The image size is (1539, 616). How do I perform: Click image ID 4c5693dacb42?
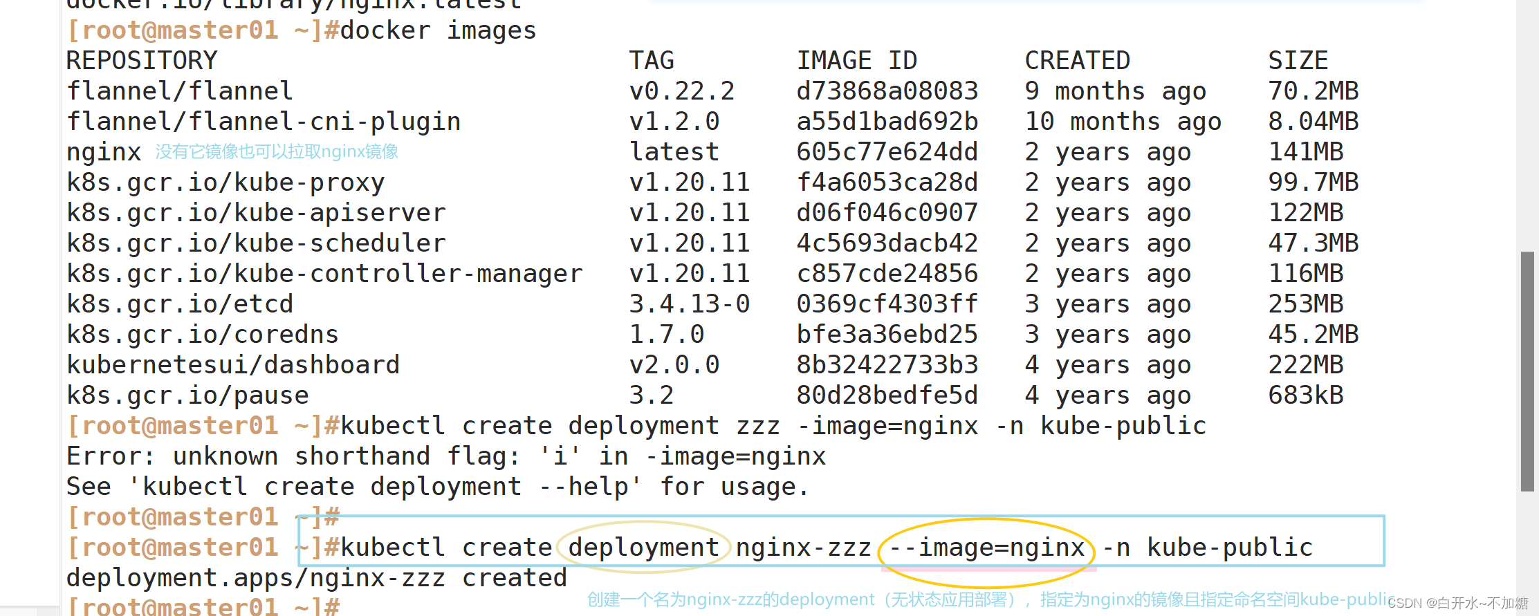(x=887, y=243)
